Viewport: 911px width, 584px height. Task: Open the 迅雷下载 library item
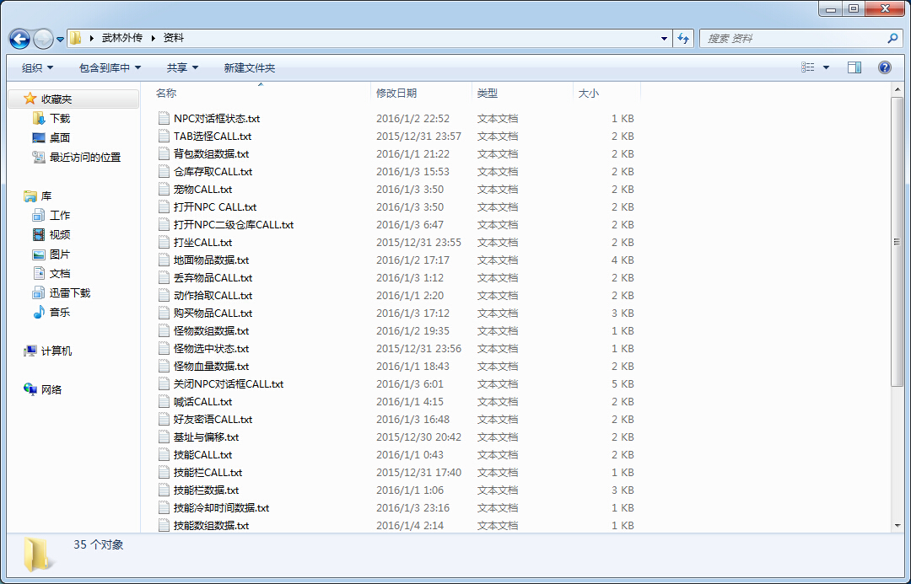pos(69,293)
